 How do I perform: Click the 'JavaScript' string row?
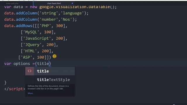[37, 38]
